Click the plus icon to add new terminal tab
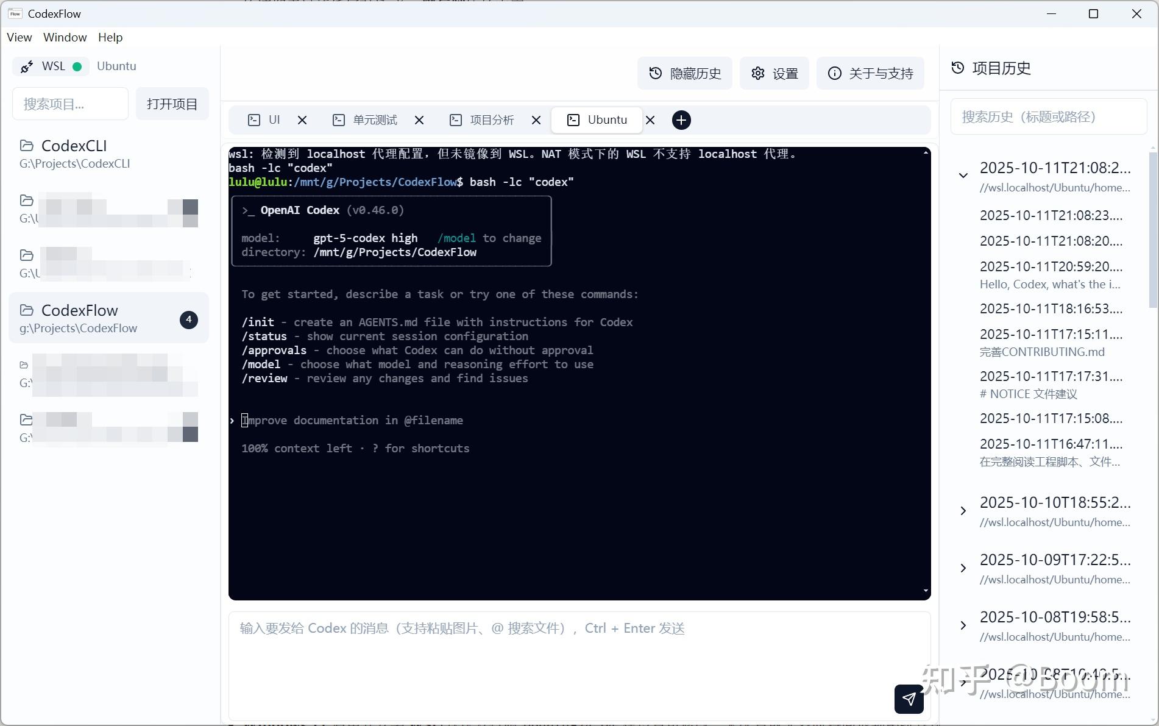Screen dimensions: 1159x726 (681, 120)
